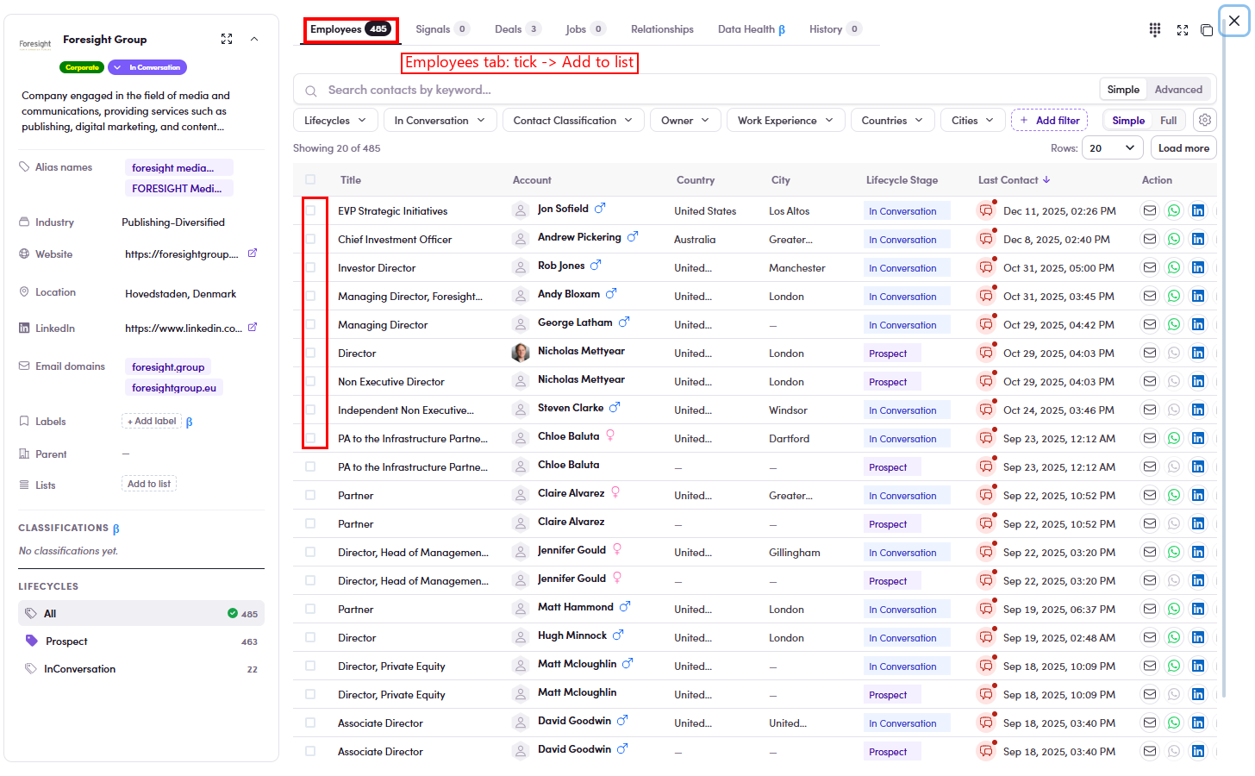Open the History tab
This screenshot has height=776, width=1255.
[834, 29]
